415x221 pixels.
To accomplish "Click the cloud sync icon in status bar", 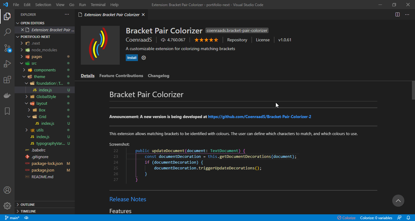I will [x=26, y=218].
